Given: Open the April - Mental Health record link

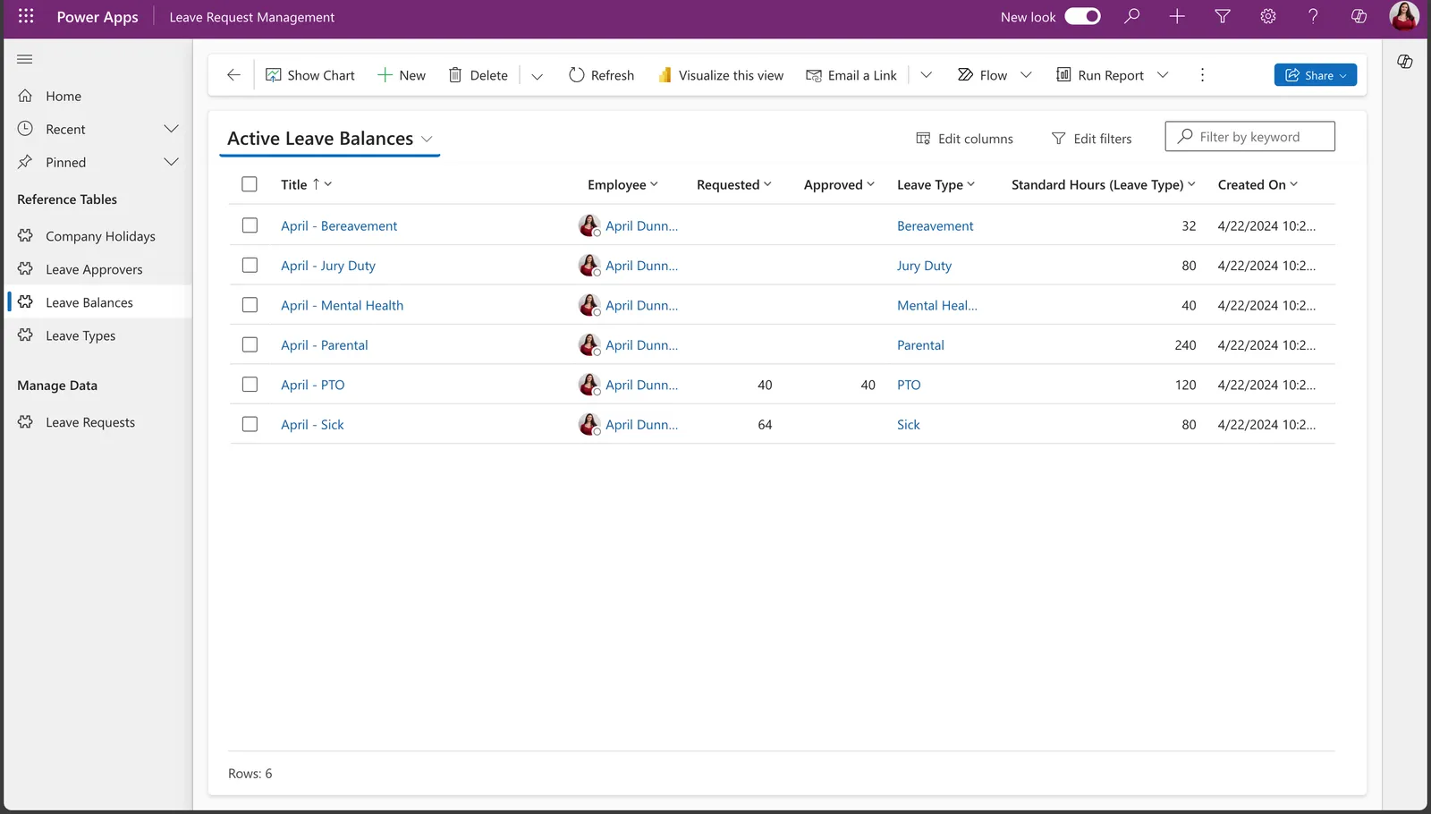Looking at the screenshot, I should tap(342, 305).
